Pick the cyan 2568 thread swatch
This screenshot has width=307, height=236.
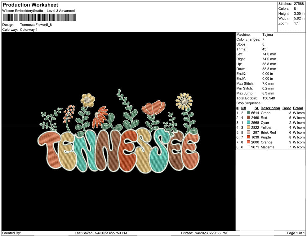point(248,123)
